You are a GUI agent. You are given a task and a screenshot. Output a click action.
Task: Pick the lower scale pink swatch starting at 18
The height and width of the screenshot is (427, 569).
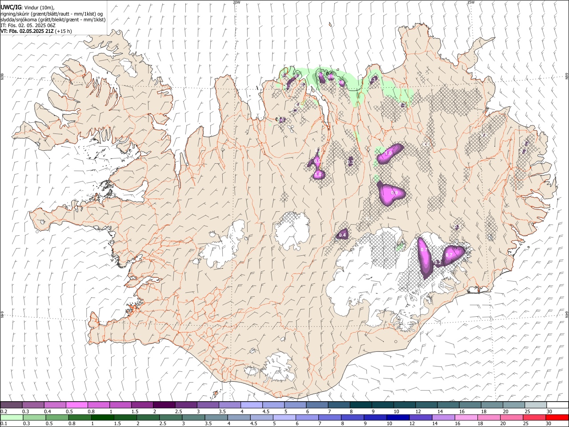(x=489, y=417)
